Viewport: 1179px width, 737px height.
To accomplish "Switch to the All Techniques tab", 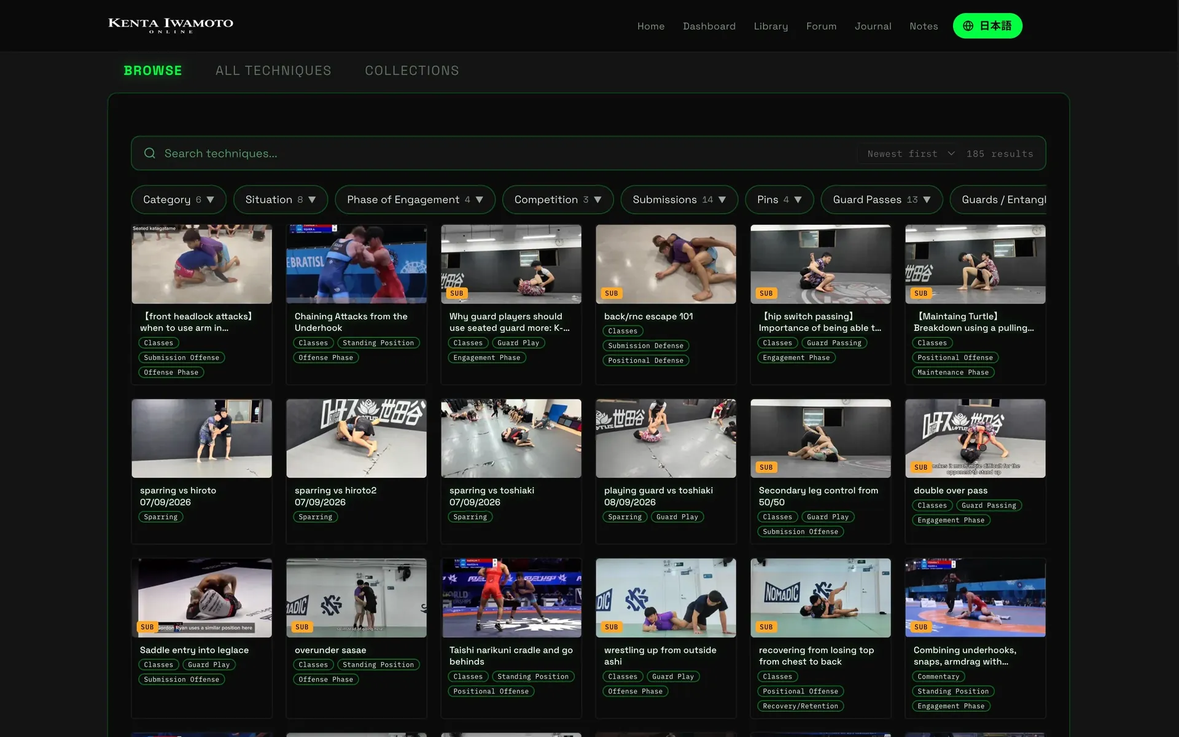I will coord(273,71).
